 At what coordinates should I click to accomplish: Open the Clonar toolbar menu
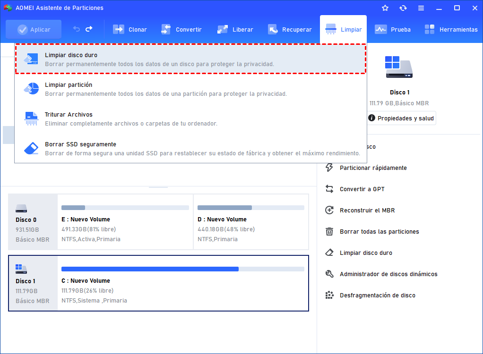click(130, 29)
